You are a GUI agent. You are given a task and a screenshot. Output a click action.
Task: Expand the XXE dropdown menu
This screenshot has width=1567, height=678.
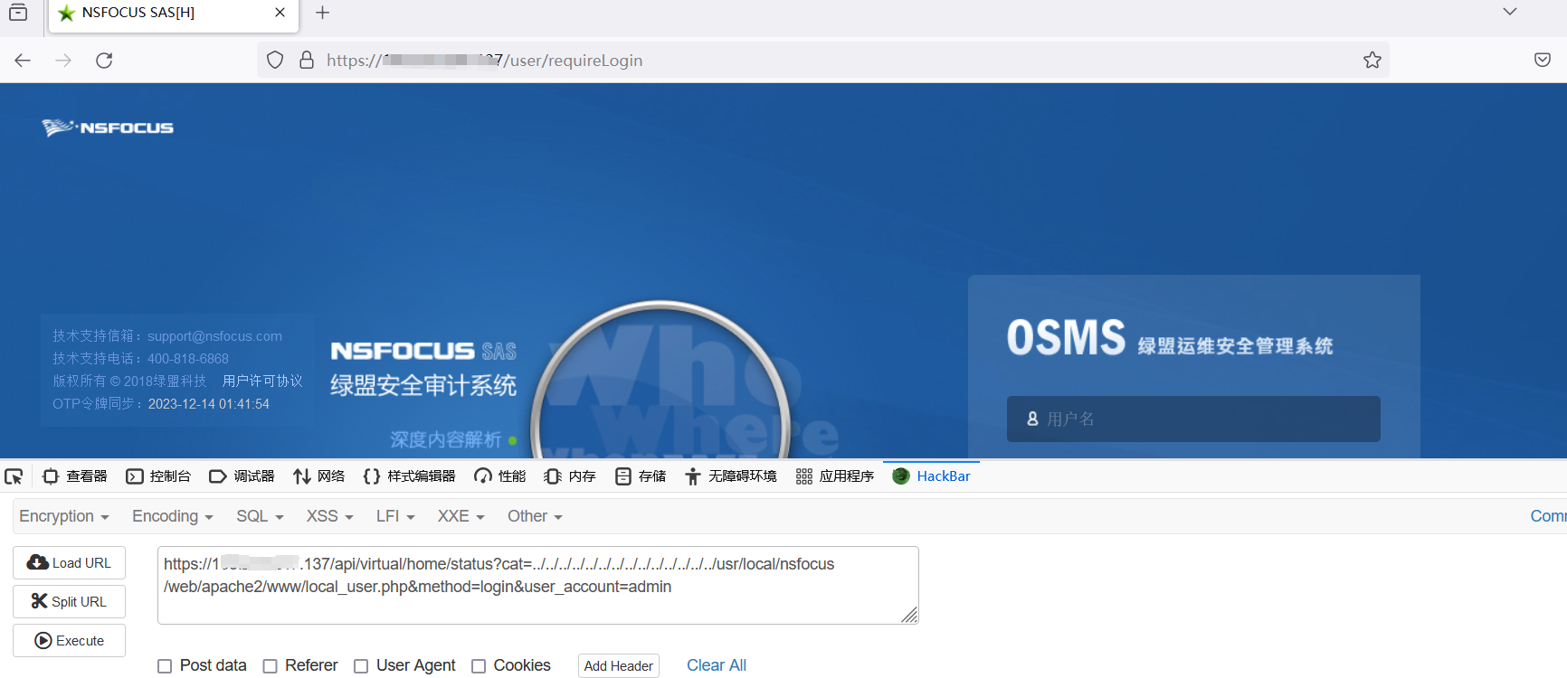[461, 516]
